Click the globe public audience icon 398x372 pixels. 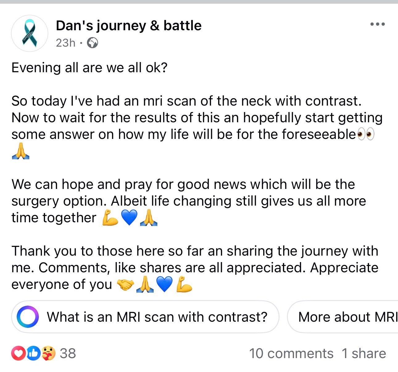pos(92,43)
